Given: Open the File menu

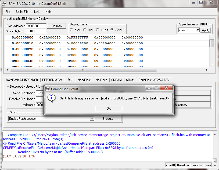Looking at the screenshot, I should pos(8,12).
